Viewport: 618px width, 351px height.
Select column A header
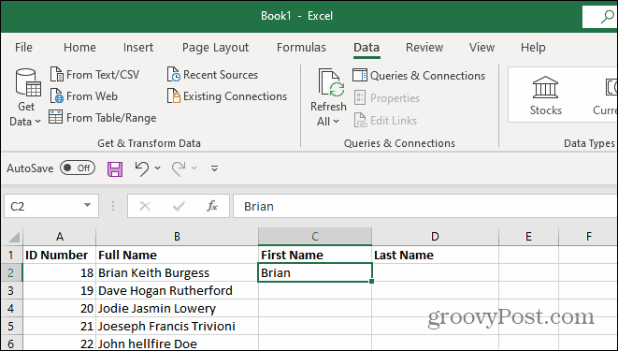pyautogui.click(x=60, y=237)
